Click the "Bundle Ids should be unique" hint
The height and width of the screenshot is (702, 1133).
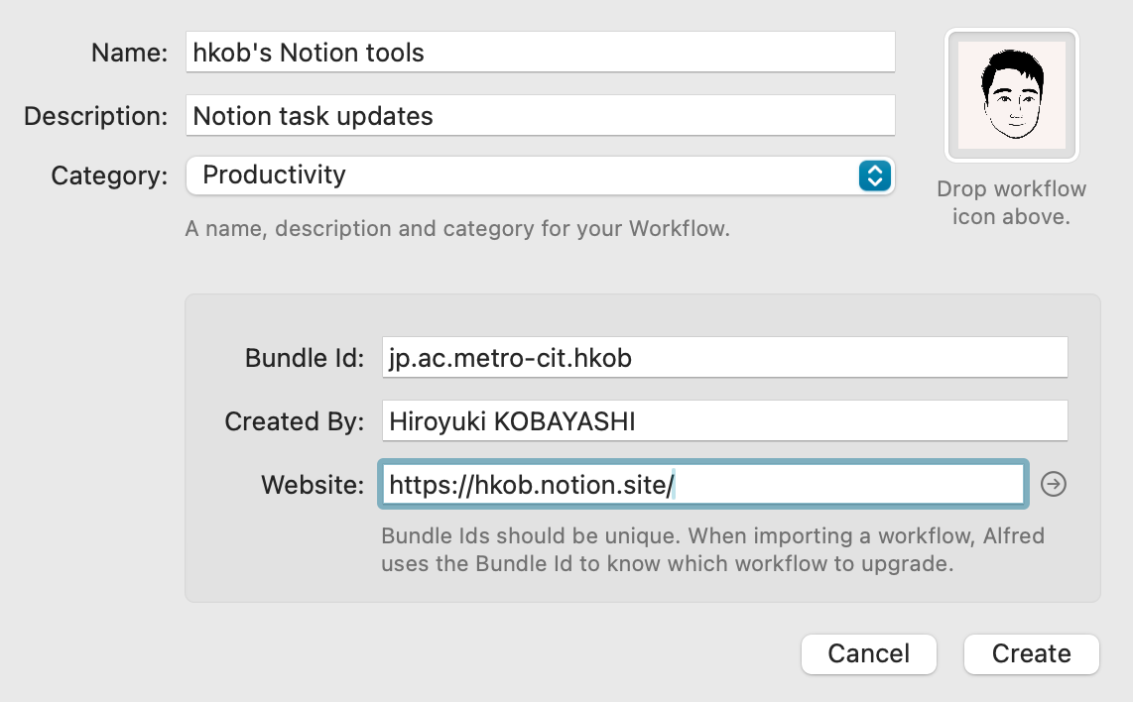(x=712, y=550)
